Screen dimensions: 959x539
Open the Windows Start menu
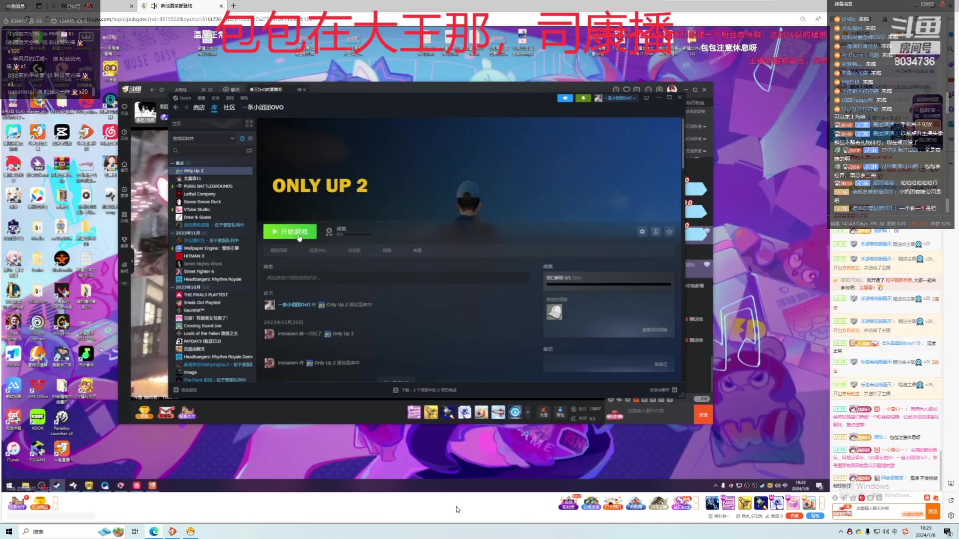pos(8,532)
